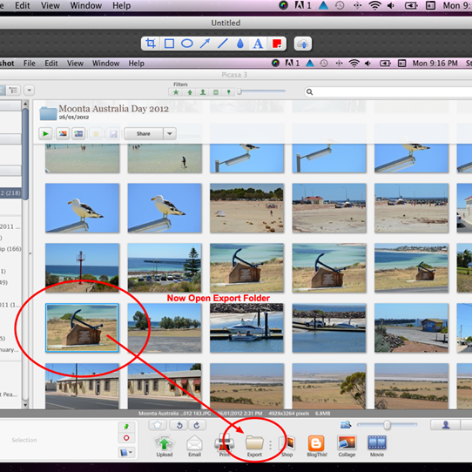
Task: Create photo collage from folder header
Action: click(x=63, y=133)
